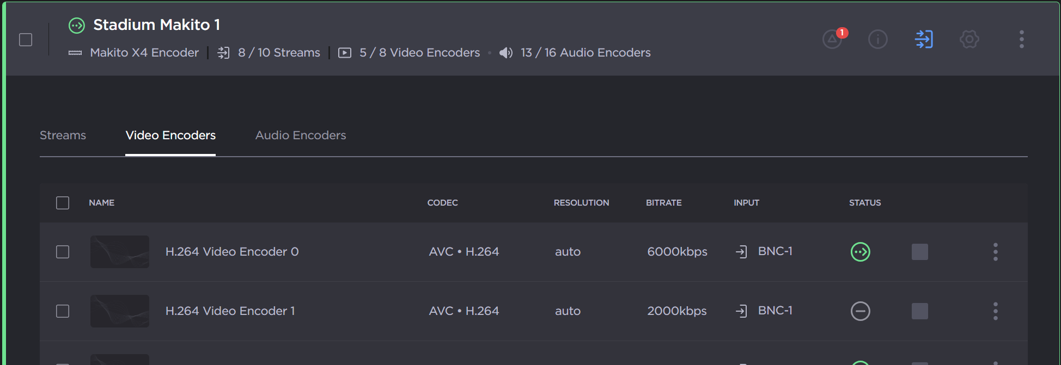Image resolution: width=1061 pixels, height=365 pixels.
Task: Open the device info icon
Action: (877, 39)
